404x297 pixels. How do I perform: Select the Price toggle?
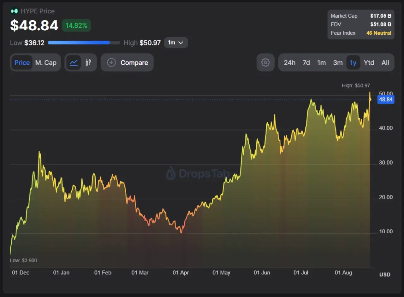pos(22,62)
